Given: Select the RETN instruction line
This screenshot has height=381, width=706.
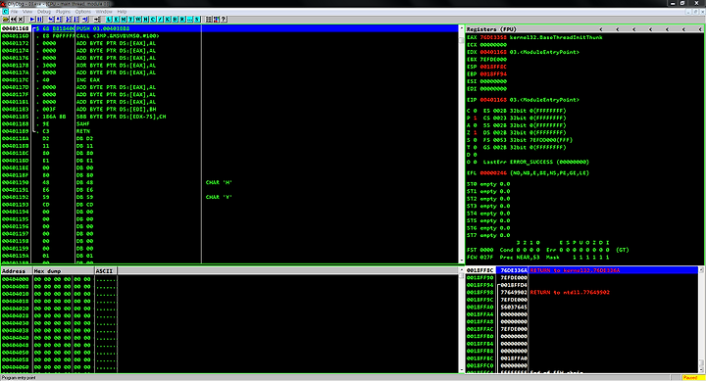Looking at the screenshot, I should [229, 131].
